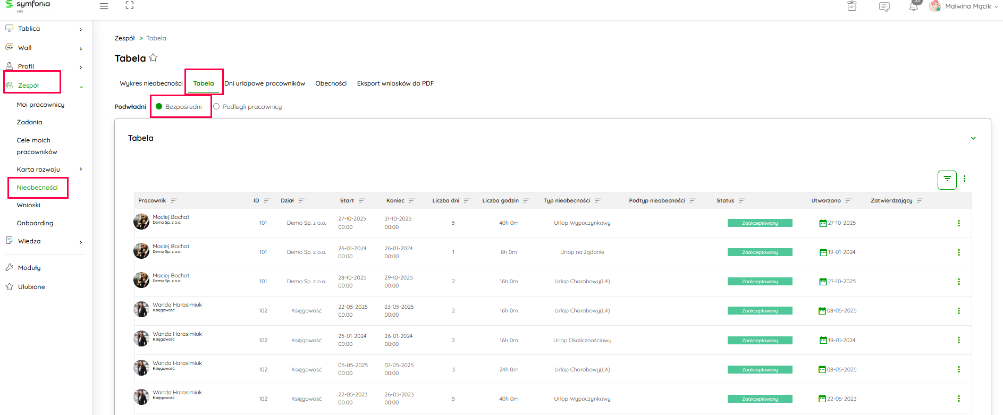
Task: Sort by the Pracownik column icon
Action: [x=174, y=201]
